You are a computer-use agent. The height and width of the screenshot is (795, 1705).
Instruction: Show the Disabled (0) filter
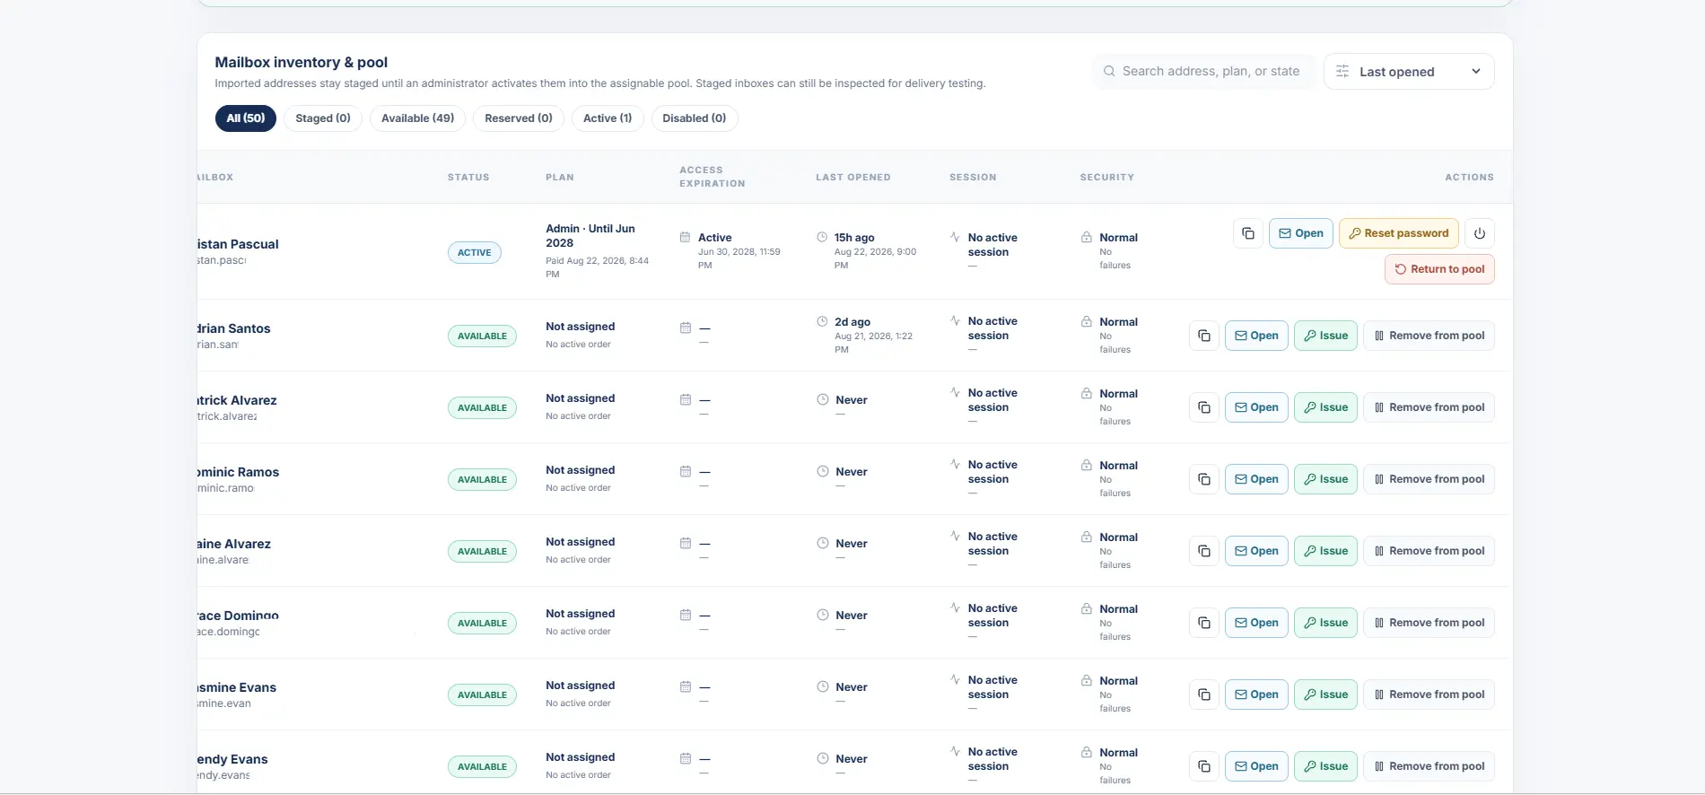click(694, 118)
